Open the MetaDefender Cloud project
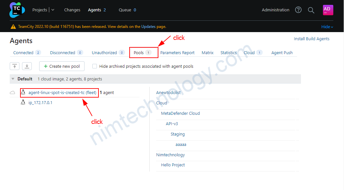This screenshot has width=344, height=190. click(x=180, y=113)
